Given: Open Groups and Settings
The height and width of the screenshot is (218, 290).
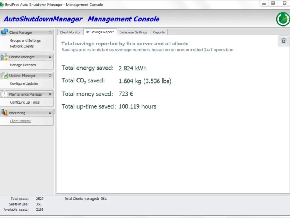Looking at the screenshot, I should pos(25,40).
